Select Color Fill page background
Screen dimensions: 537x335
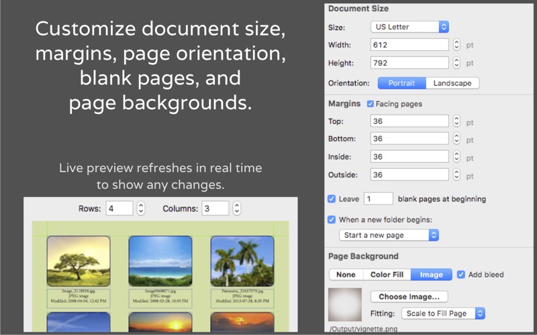click(x=387, y=275)
